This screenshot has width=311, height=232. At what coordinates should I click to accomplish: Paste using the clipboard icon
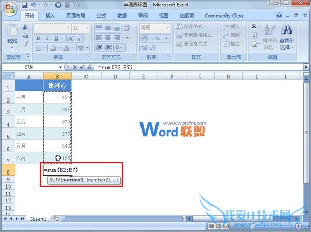click(x=12, y=31)
